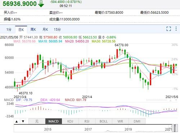This screenshot has height=133, width=180.
Task: Select the 日K chart tab
Action: click(21, 30)
